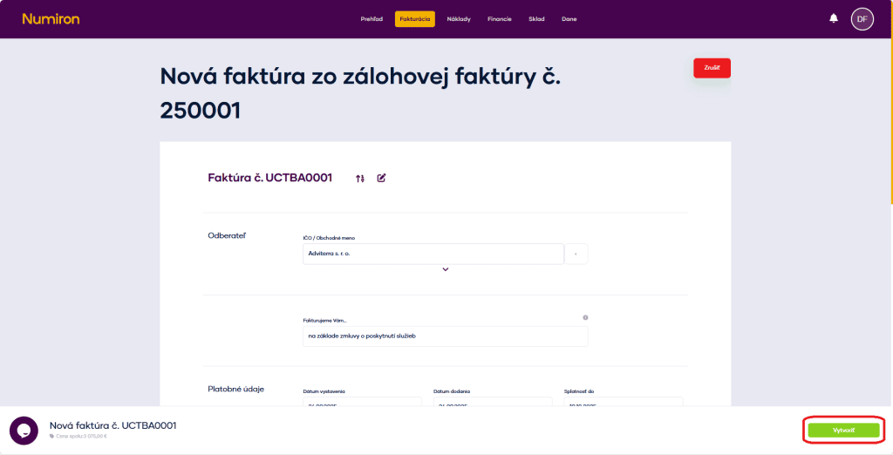Click the info icon above Fakturujeme Vám field
This screenshot has height=455, width=893.
click(585, 318)
